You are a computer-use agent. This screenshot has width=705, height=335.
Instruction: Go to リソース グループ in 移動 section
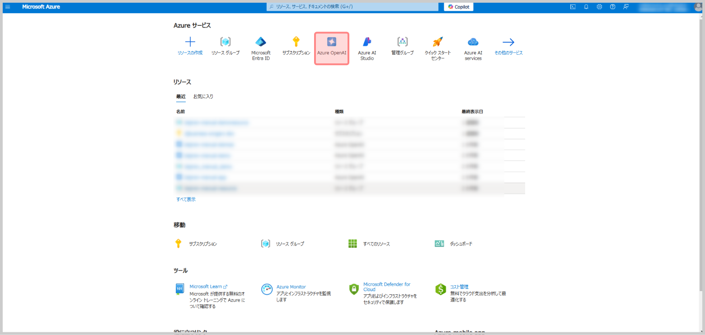click(x=290, y=244)
